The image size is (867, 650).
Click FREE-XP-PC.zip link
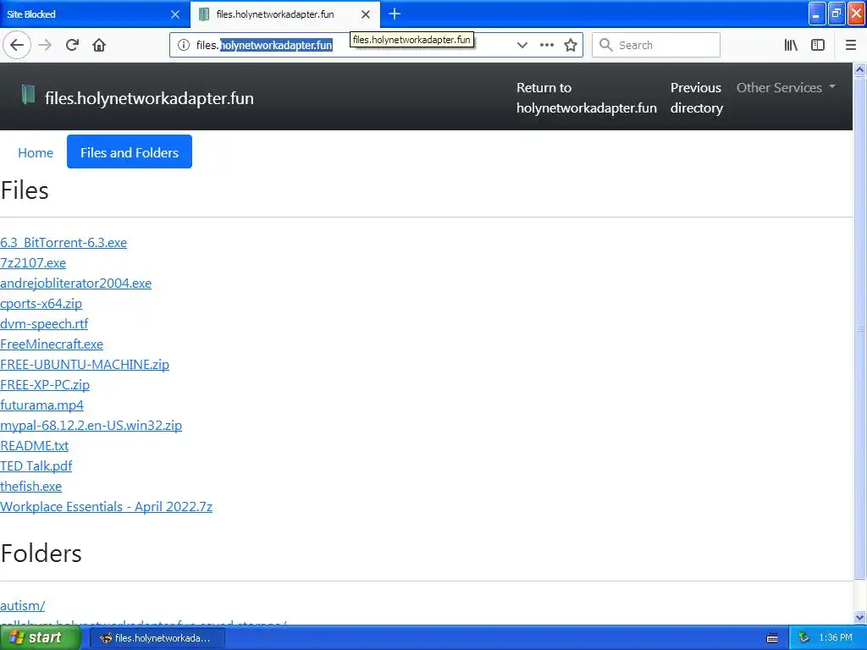pos(45,385)
